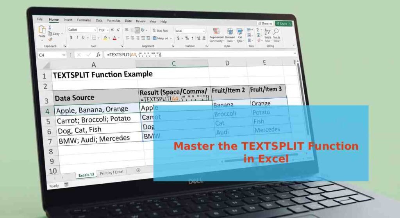
Task: Click the Insert Function fx icon
Action: [98, 55]
